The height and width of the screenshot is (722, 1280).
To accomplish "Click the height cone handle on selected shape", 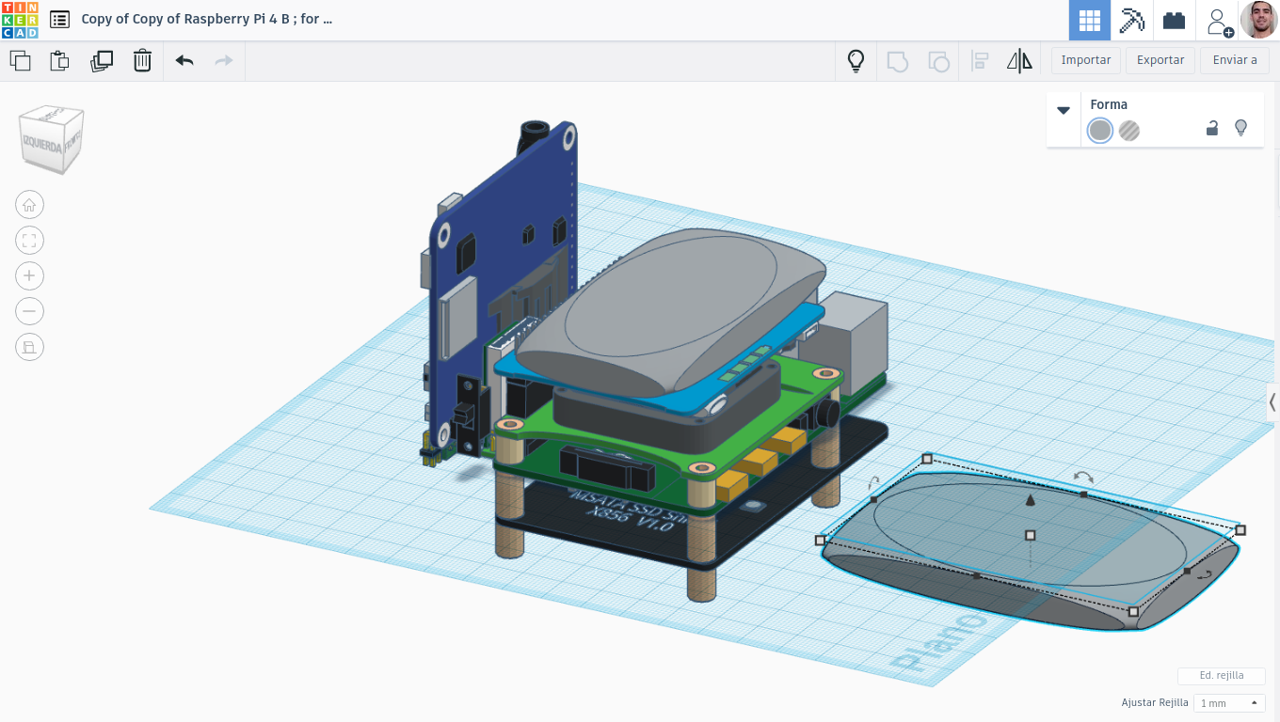I will coord(1031,500).
